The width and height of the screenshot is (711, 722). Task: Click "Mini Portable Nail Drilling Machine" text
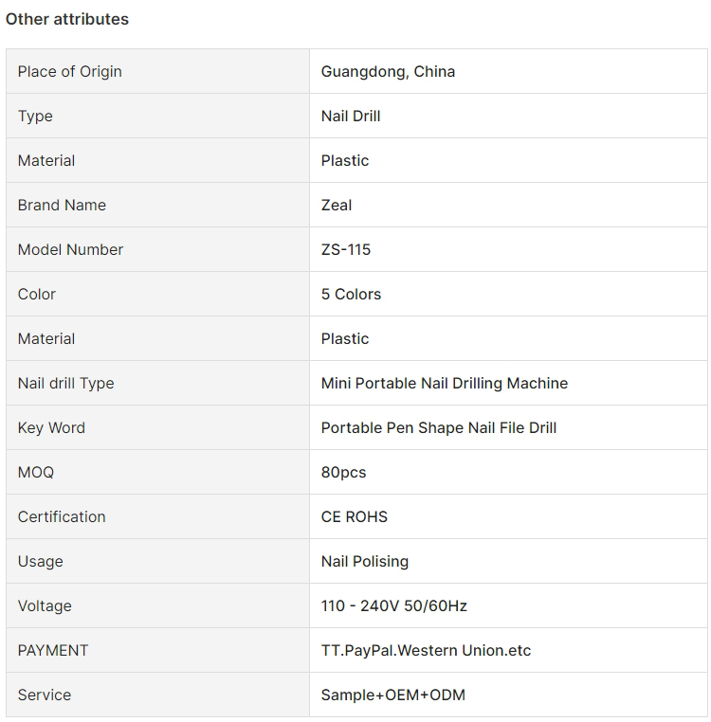(445, 384)
